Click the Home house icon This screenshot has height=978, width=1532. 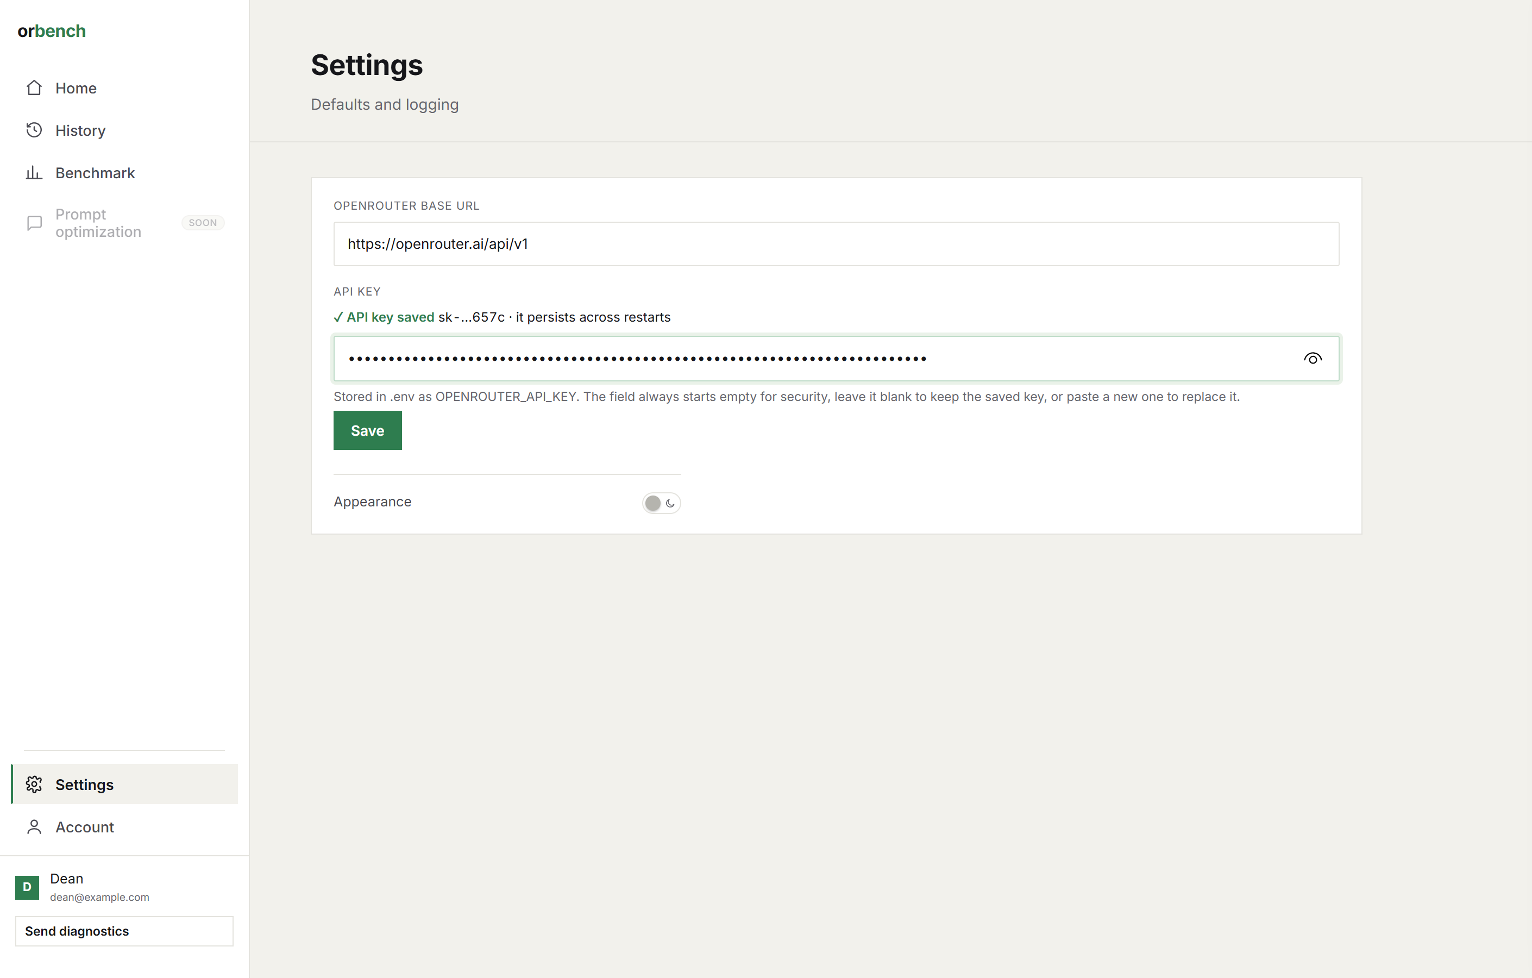pos(34,88)
